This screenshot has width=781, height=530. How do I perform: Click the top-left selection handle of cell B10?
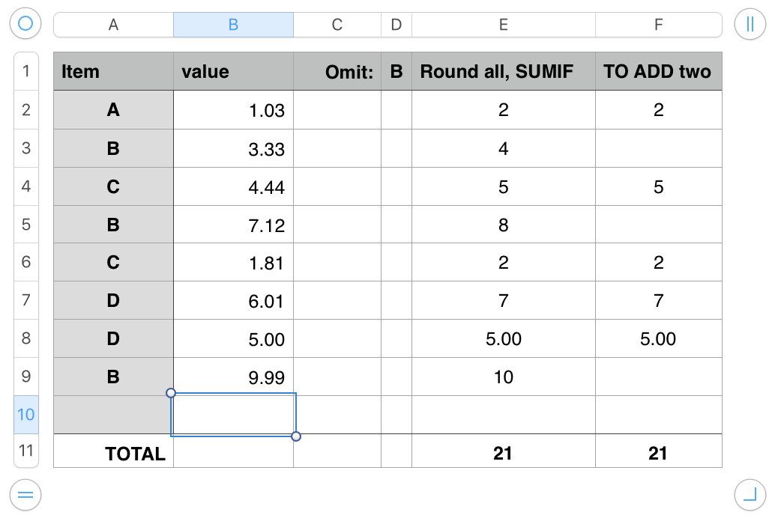coord(171,393)
